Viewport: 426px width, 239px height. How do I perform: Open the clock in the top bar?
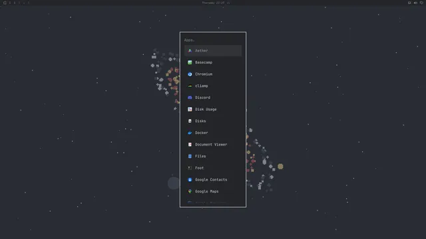213,3
